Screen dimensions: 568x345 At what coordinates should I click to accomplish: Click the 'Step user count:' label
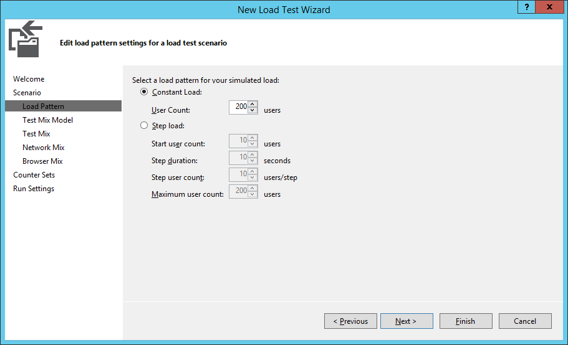(178, 177)
